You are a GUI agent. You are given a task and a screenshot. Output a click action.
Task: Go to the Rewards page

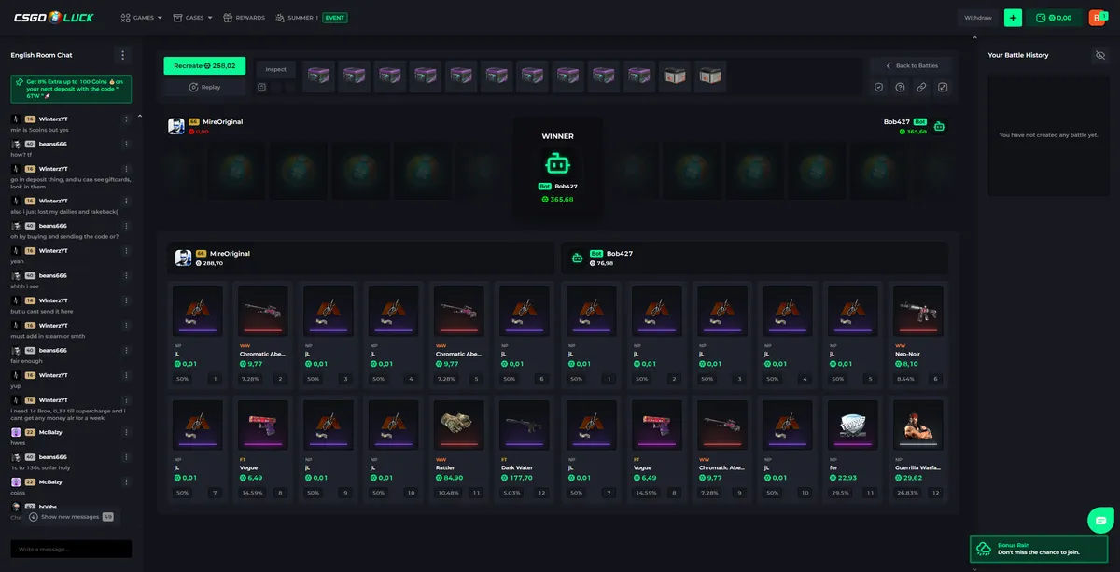[x=244, y=18]
